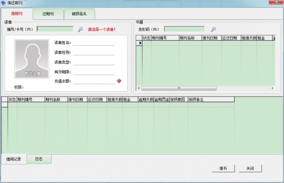Viewport: 284px width, 183px height.
Task: Click the barcode search magnifier icon
Action: tap(213, 29)
